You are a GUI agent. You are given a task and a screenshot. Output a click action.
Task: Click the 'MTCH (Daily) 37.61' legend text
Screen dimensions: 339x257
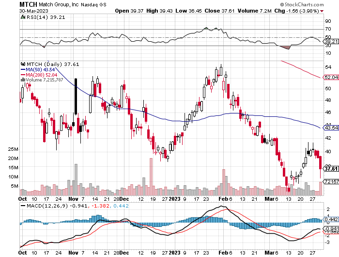pyautogui.click(x=53, y=64)
